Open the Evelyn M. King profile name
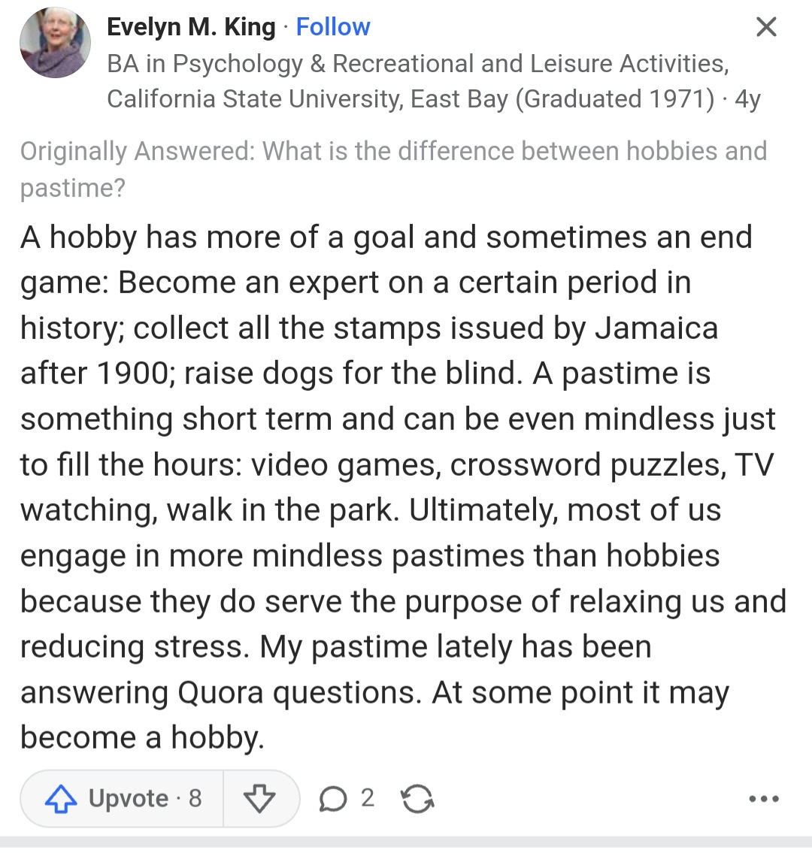Viewport: 812px width, 853px height. [191, 28]
